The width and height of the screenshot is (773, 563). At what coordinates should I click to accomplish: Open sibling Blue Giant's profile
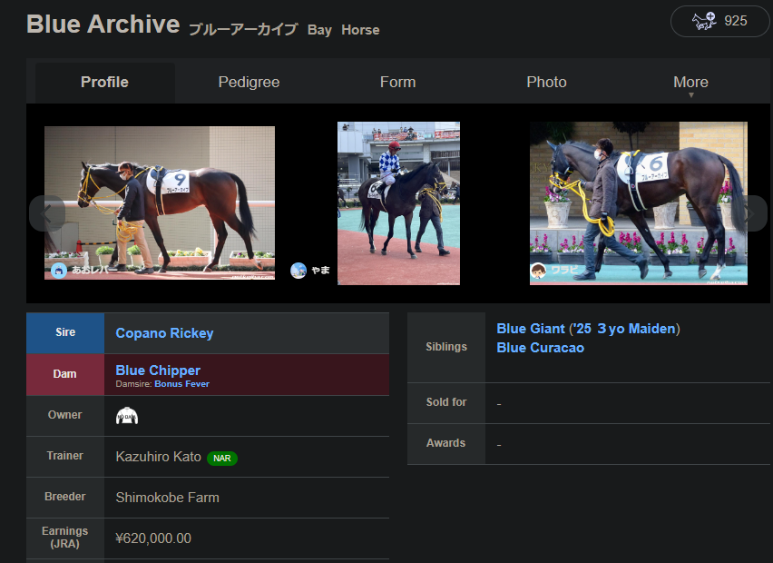coord(530,329)
